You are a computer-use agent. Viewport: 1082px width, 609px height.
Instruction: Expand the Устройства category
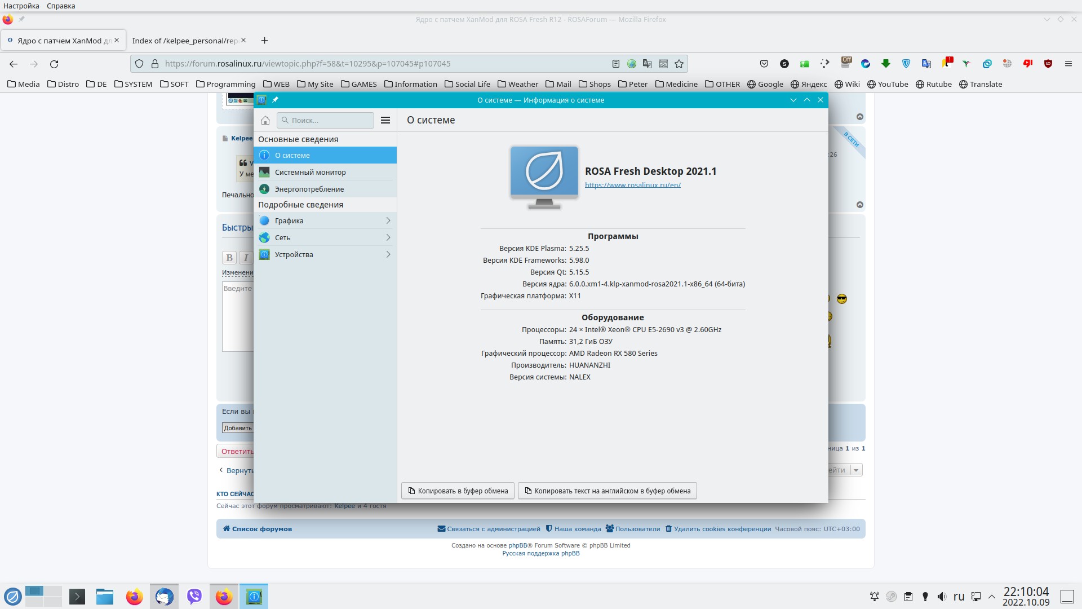pyautogui.click(x=325, y=254)
